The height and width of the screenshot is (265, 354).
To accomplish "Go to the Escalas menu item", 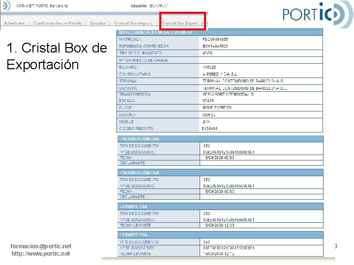I will [x=98, y=23].
